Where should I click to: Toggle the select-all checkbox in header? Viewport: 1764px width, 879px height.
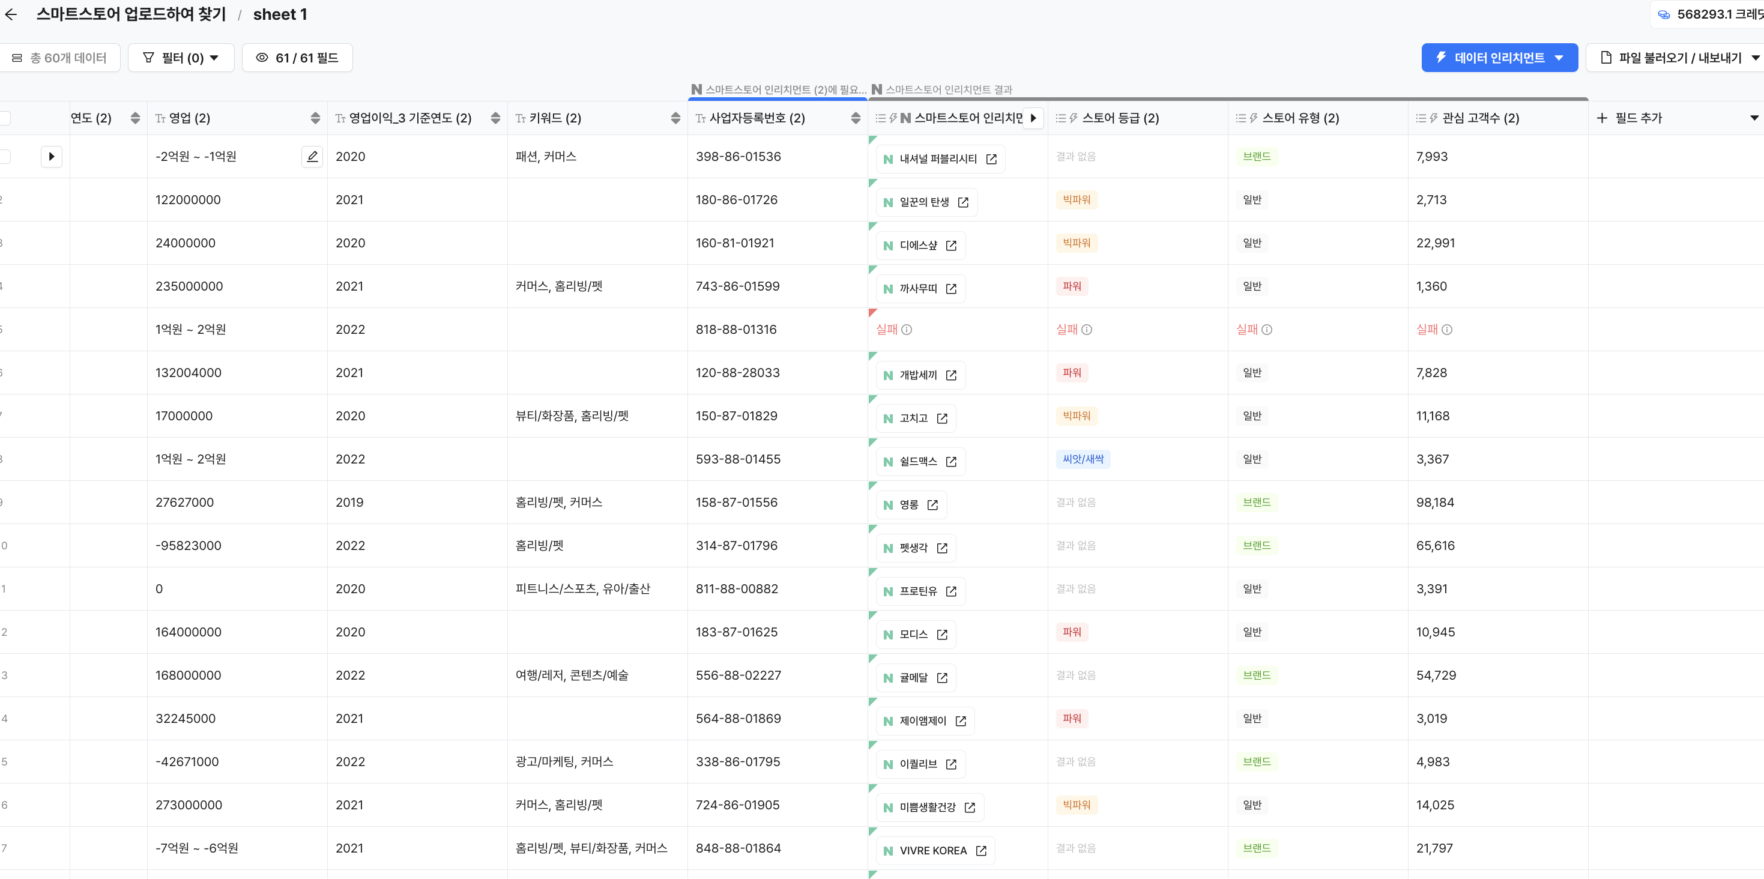point(5,118)
